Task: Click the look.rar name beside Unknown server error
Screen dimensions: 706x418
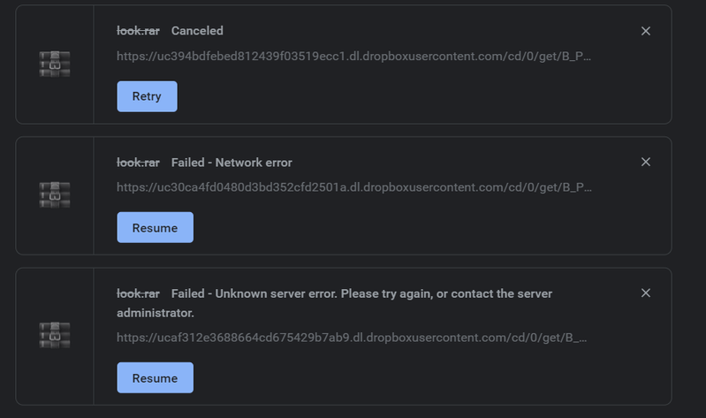Action: 138,293
